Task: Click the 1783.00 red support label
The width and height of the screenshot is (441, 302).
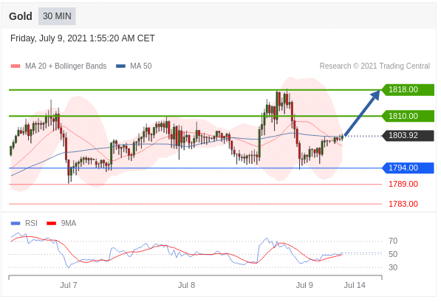Action: [x=403, y=204]
